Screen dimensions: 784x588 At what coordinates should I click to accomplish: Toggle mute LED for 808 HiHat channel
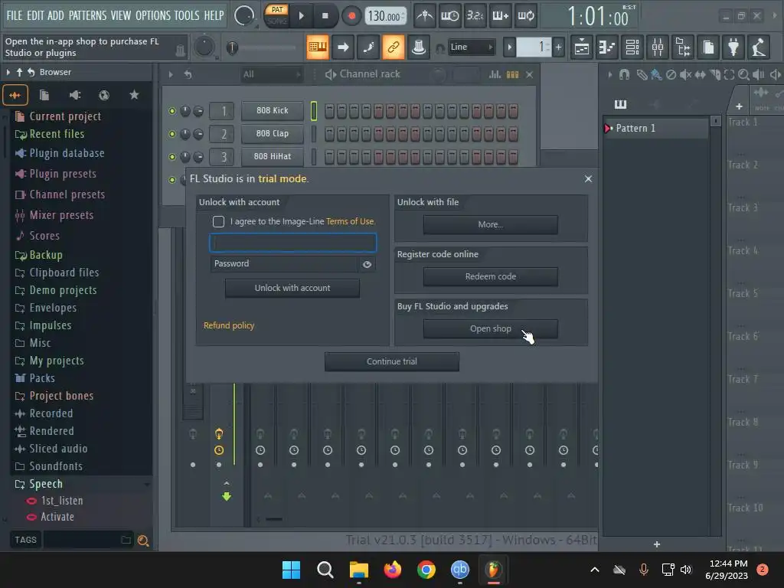pos(172,157)
